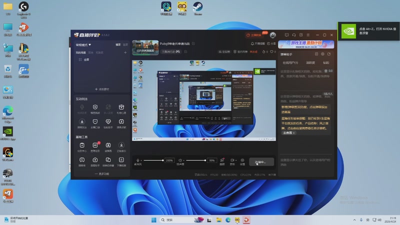400x225 pixels.
Task: Click the bell reminder icon above the preview
Action: [252, 43]
